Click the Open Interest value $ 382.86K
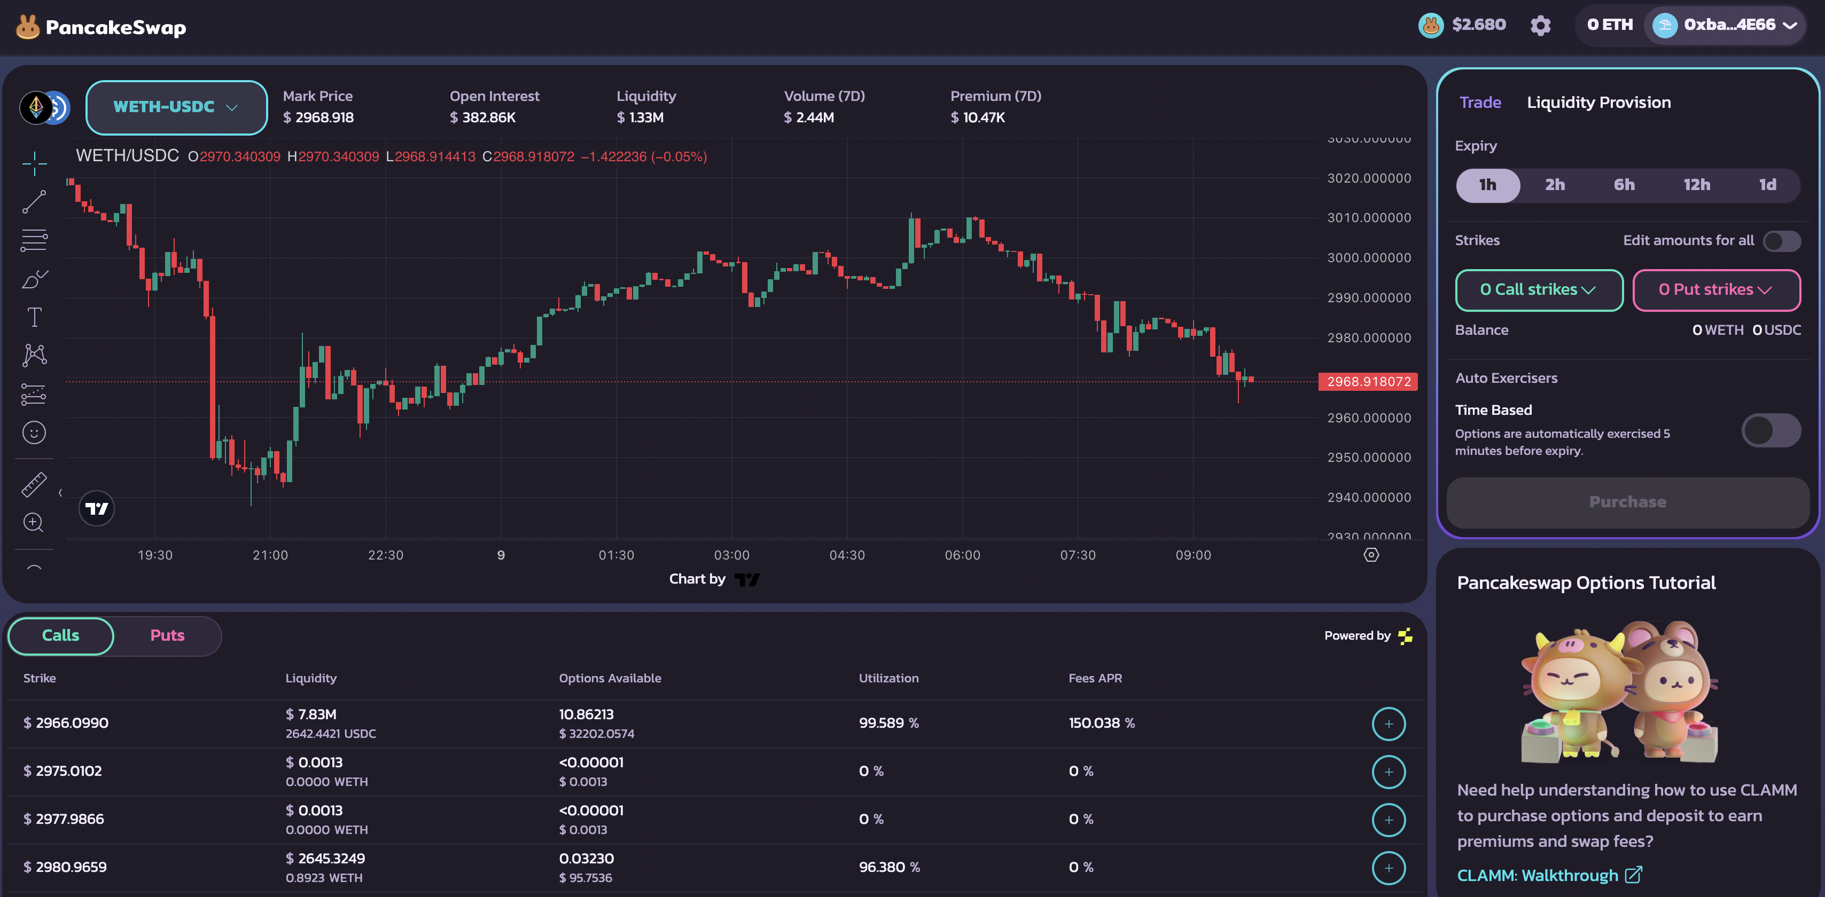This screenshot has width=1825, height=897. (x=482, y=117)
